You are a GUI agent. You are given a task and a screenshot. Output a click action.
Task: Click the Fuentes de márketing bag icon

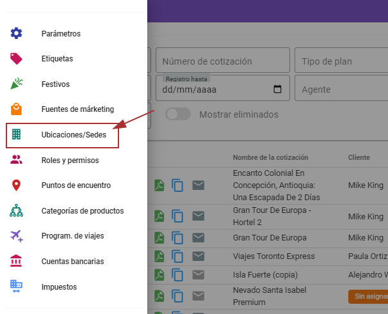pos(17,109)
